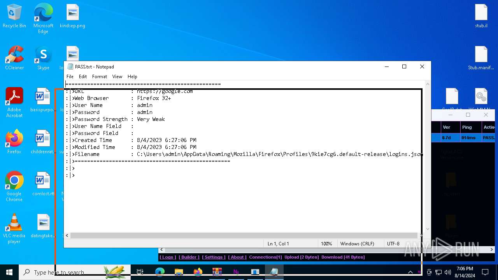The image size is (498, 280).
Task: Open Edge from the taskbar
Action: (x=160, y=272)
